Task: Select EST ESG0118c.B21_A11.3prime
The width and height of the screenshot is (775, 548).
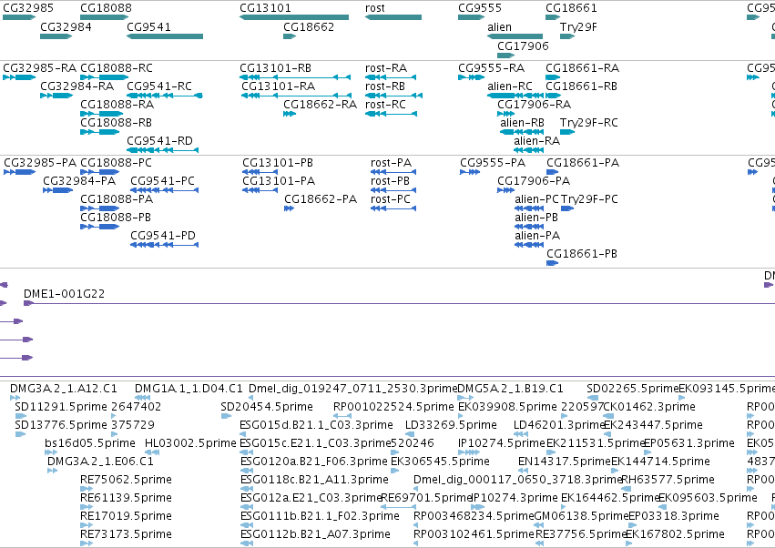Action: 314,480
